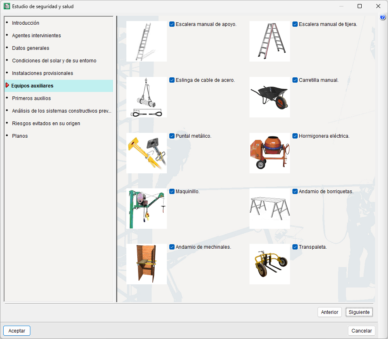This screenshot has width=388, height=339.
Task: Click the steel cable sling image
Action: 147,97
